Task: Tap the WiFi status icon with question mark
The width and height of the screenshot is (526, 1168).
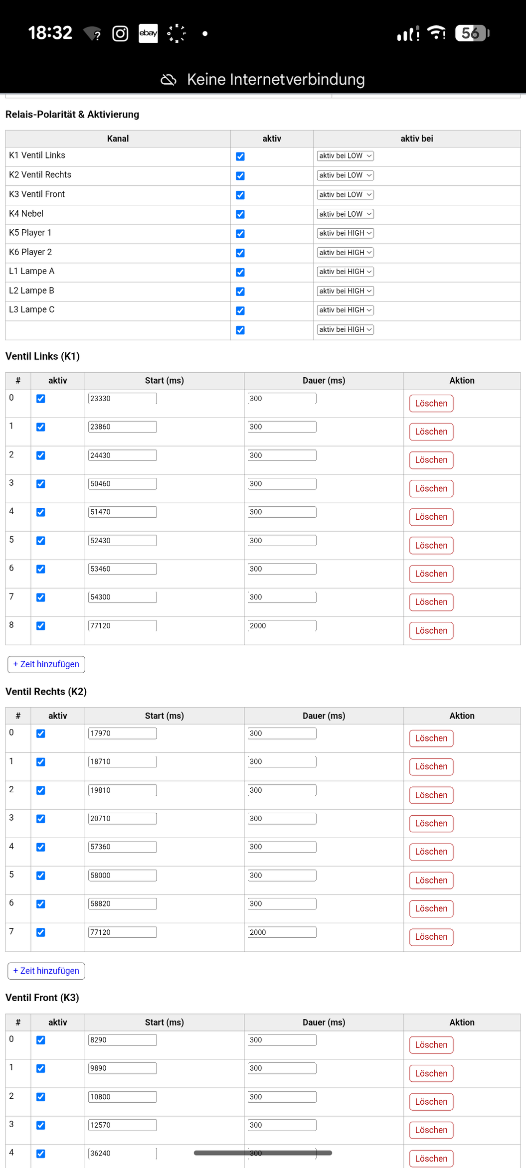Action: pos(93,33)
